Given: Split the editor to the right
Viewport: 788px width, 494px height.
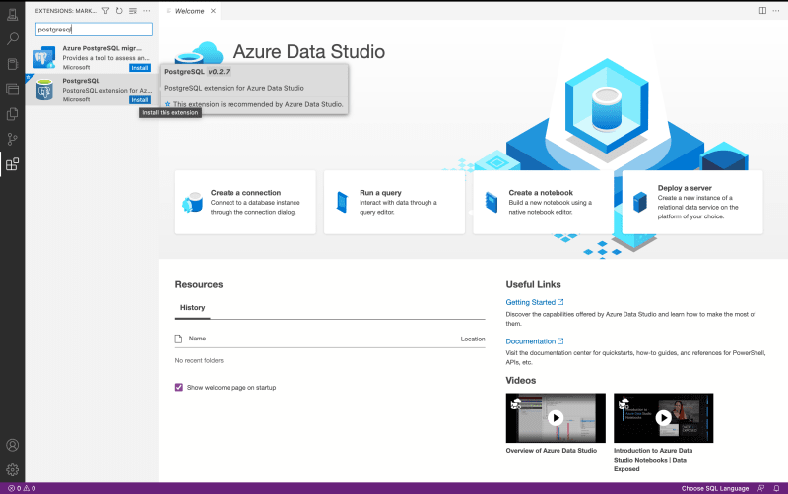Looking at the screenshot, I should click(x=762, y=11).
